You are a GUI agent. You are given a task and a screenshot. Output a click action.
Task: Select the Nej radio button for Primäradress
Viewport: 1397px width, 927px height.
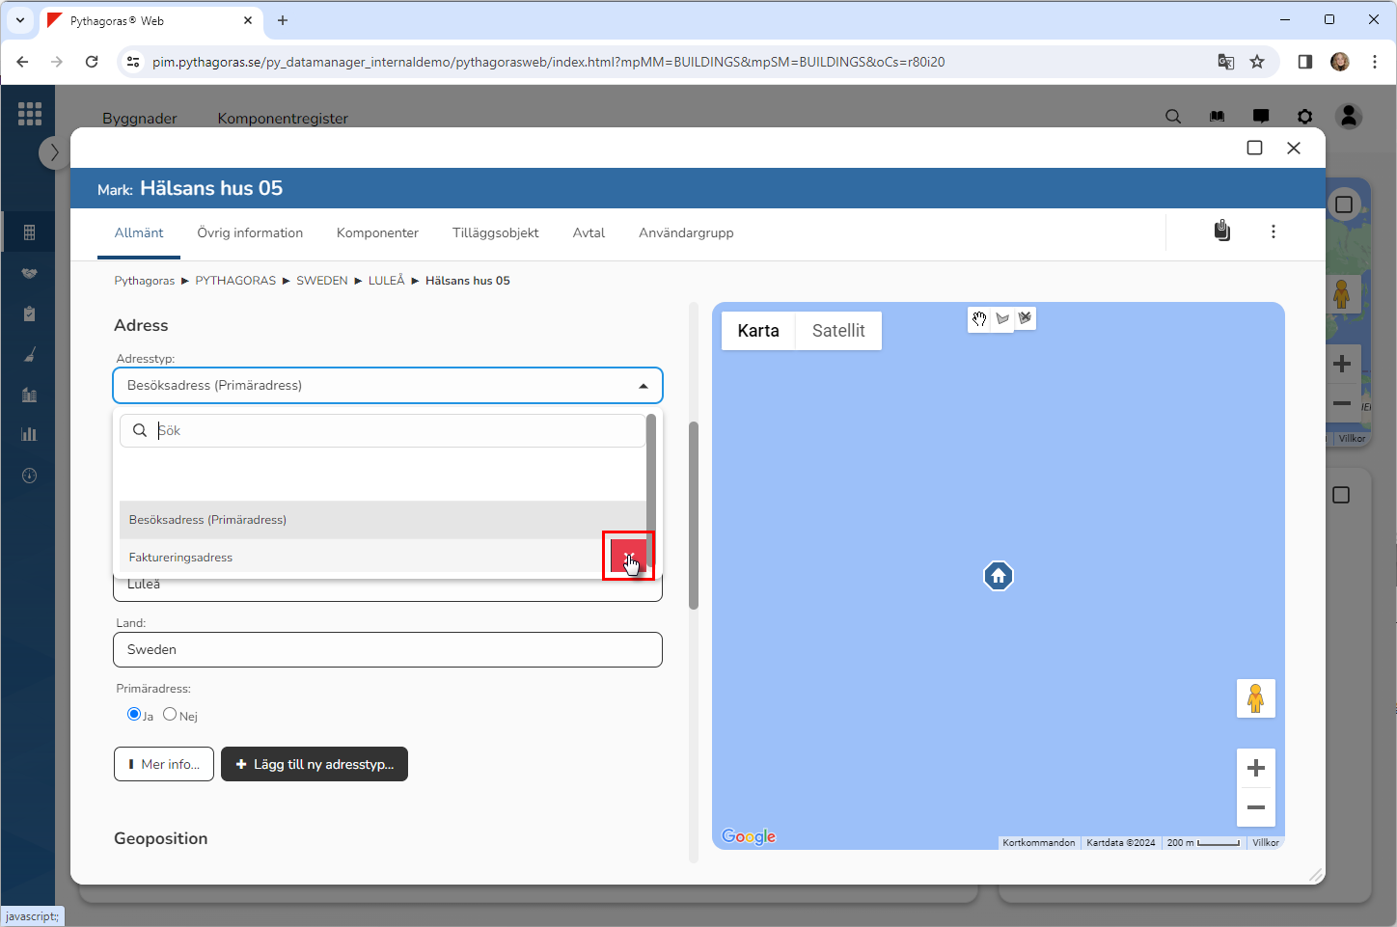point(170,714)
